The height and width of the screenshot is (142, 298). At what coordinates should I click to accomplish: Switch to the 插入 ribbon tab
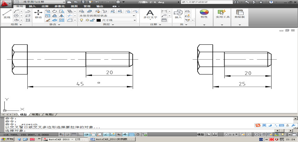[x=32, y=6]
